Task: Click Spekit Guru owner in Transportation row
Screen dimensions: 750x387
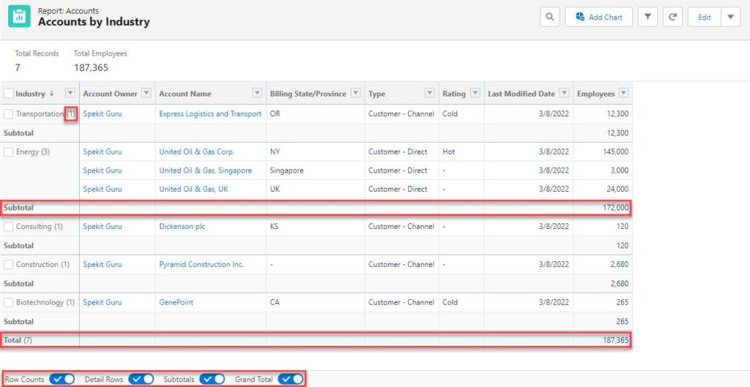Action: click(x=103, y=113)
